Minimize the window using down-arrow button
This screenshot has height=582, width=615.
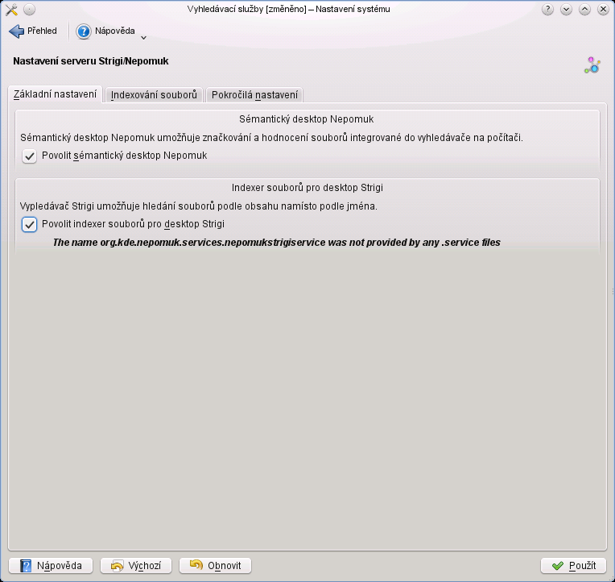click(566, 9)
